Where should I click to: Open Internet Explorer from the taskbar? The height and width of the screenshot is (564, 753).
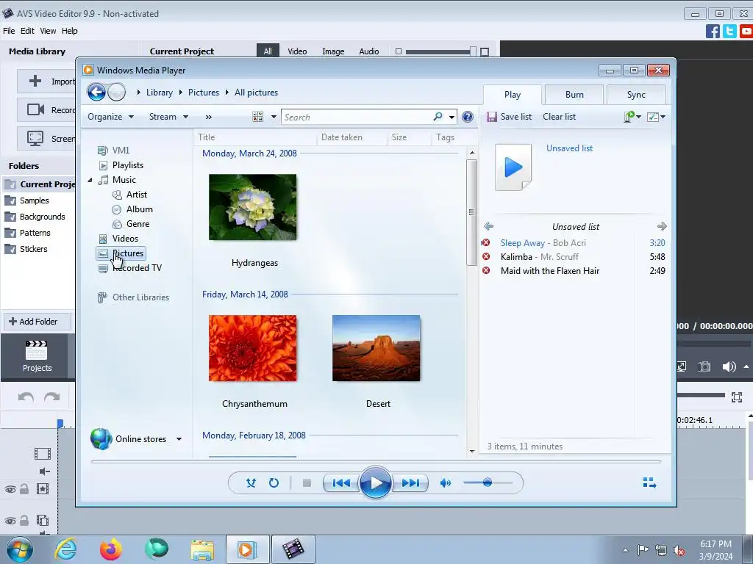[x=65, y=549]
